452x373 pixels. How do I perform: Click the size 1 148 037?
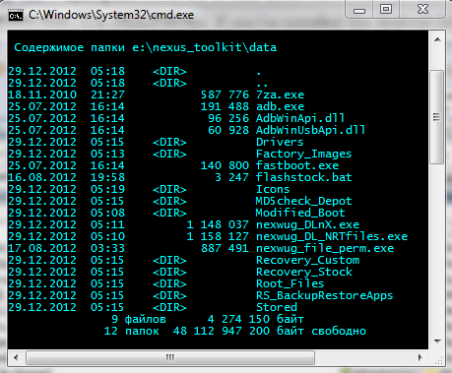[x=218, y=224]
